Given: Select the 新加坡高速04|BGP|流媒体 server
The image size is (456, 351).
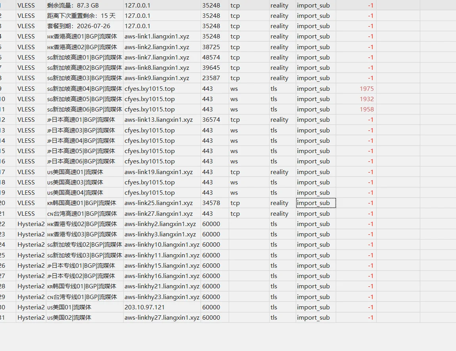Looking at the screenshot, I should [x=84, y=89].
